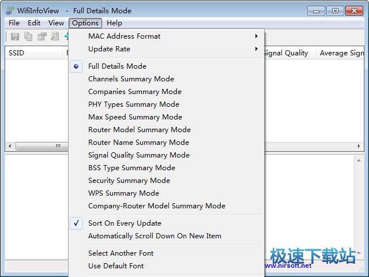Viewport: 369px width, 277px height.
Task: Minimize the WifiInfoView window
Action: click(316, 11)
